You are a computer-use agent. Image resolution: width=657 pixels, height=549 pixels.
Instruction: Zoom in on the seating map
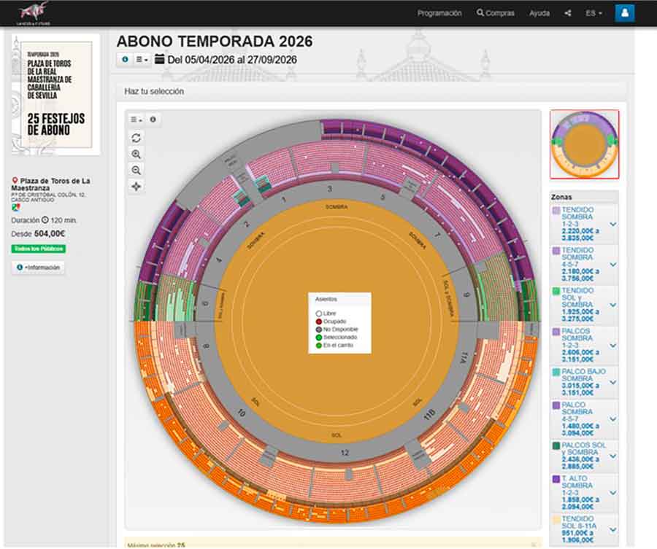tap(137, 154)
